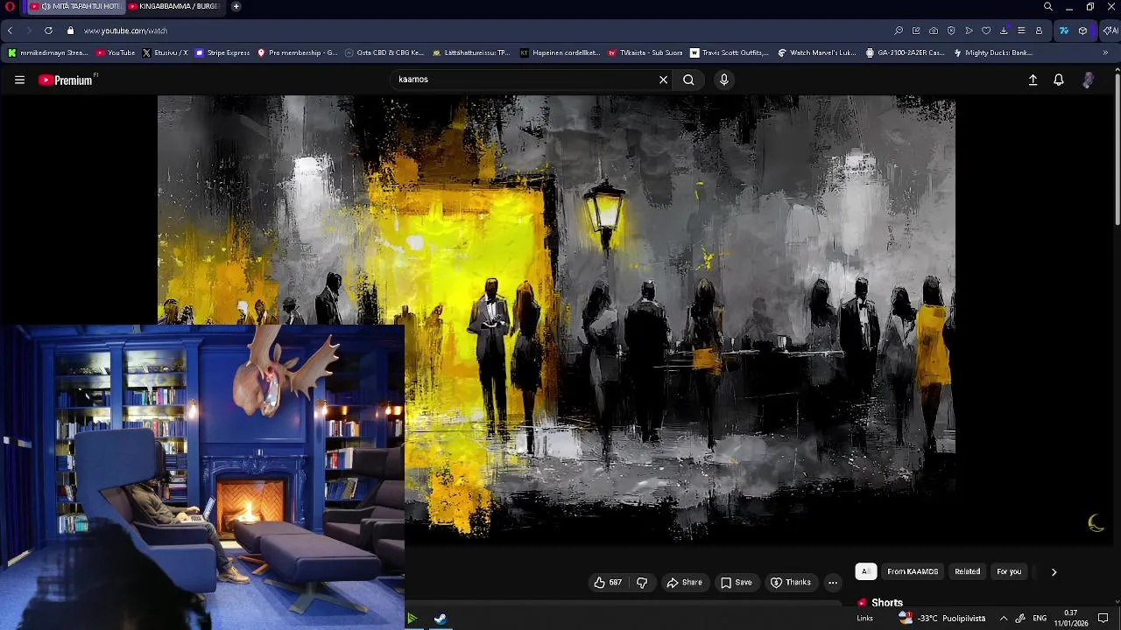
Task: Save the video to a playlist
Action: point(736,583)
